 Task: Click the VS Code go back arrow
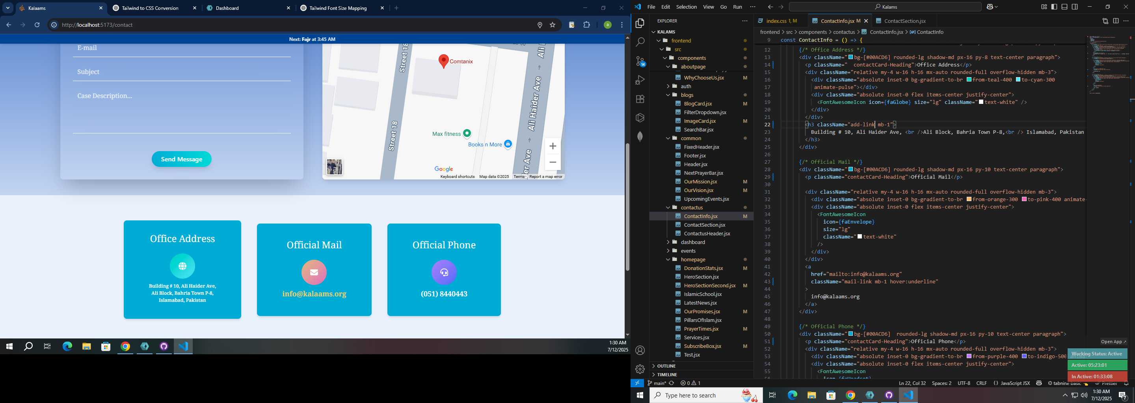770,7
